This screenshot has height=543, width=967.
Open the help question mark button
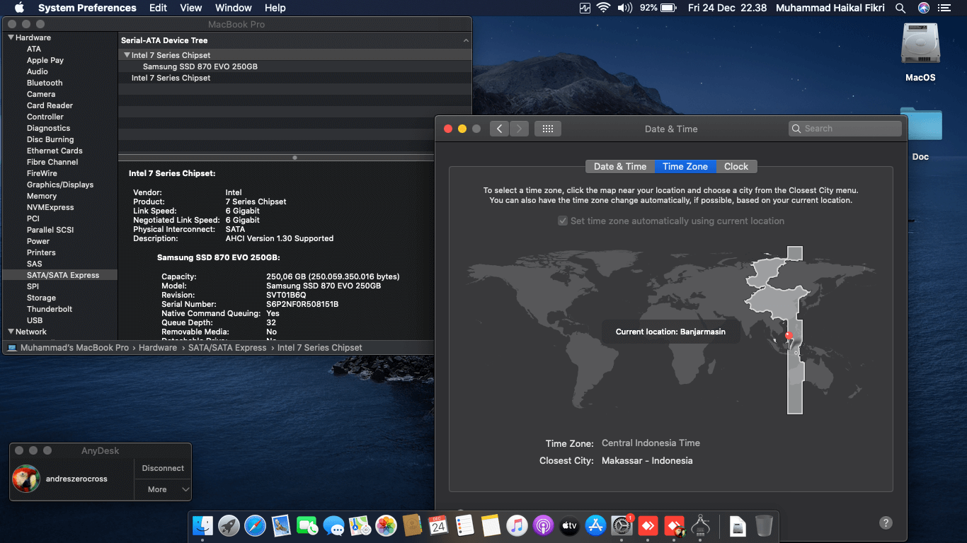(886, 523)
